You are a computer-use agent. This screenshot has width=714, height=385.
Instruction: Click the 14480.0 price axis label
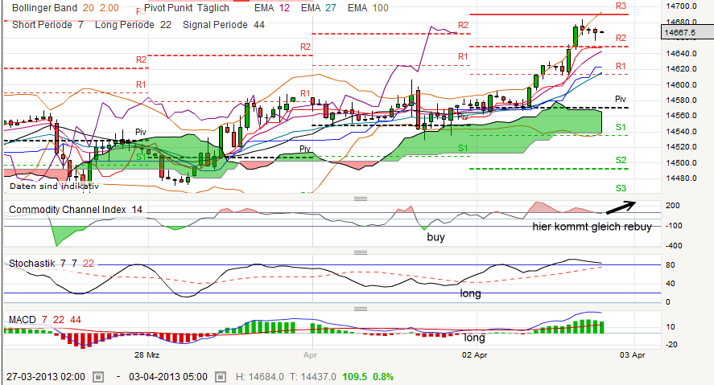pyautogui.click(x=681, y=178)
